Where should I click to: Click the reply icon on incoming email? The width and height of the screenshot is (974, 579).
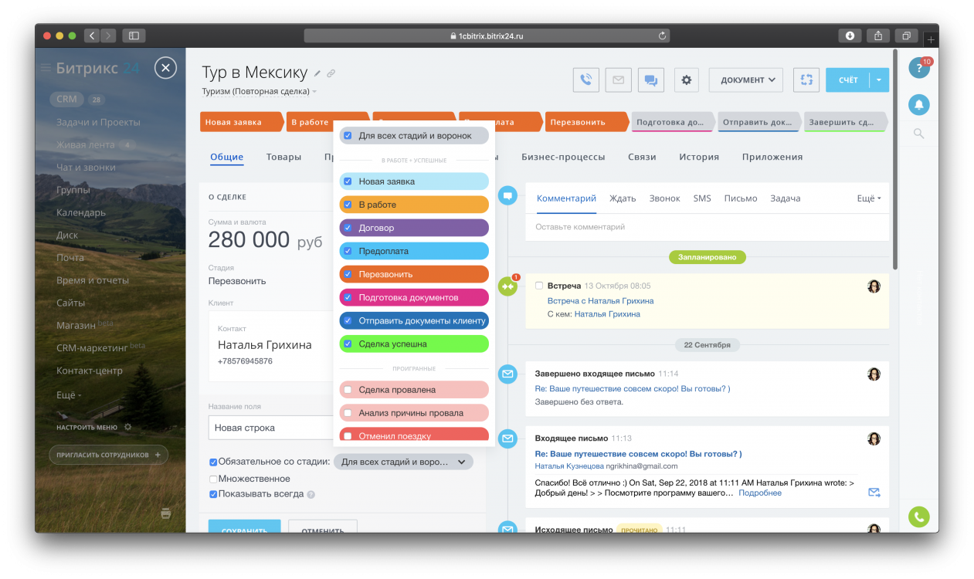pos(874,493)
